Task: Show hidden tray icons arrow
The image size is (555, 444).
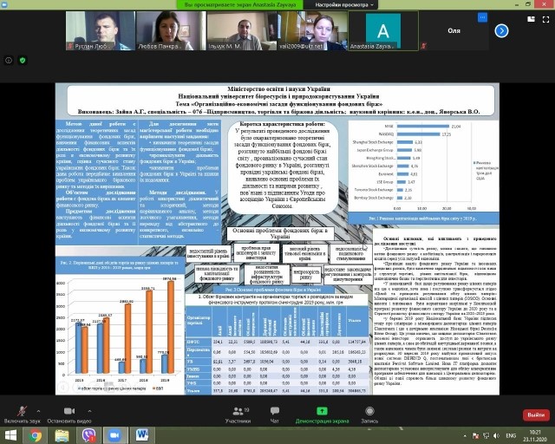Action: pos(465,435)
